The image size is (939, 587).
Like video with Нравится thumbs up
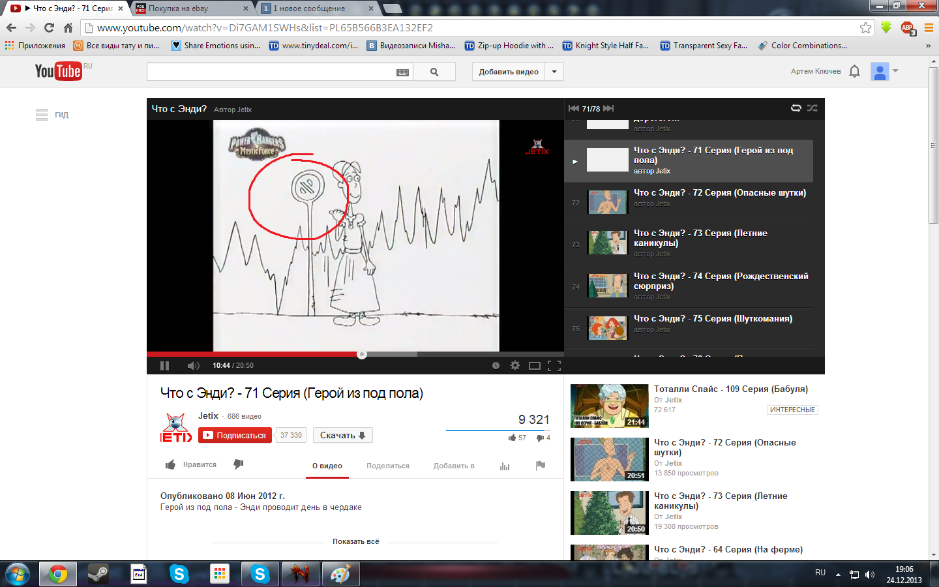(191, 464)
